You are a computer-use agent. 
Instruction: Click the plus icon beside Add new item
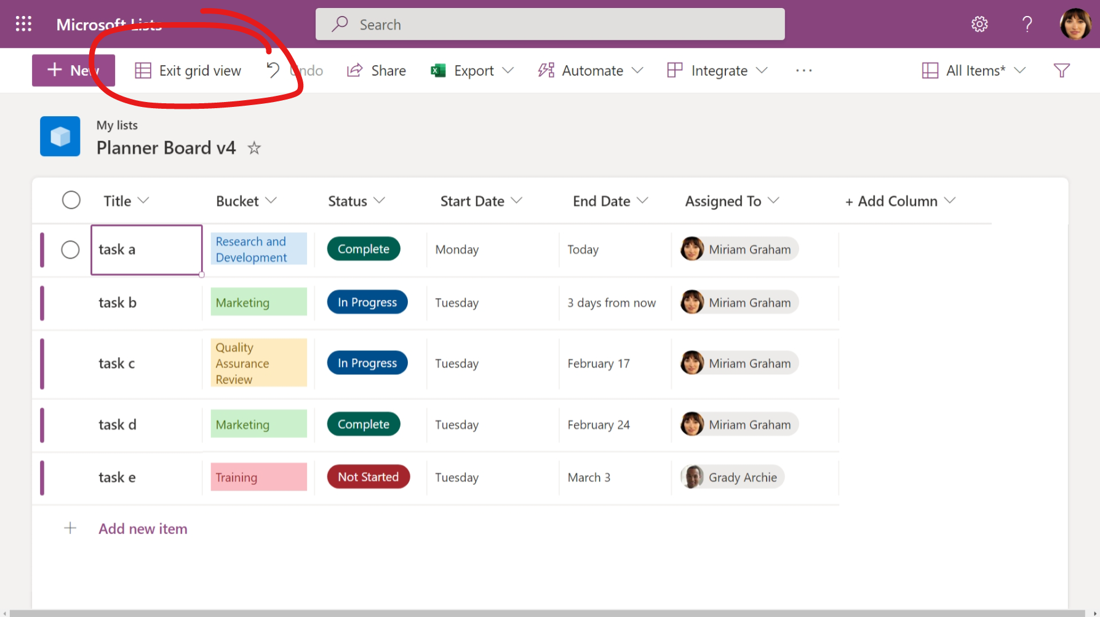point(70,528)
